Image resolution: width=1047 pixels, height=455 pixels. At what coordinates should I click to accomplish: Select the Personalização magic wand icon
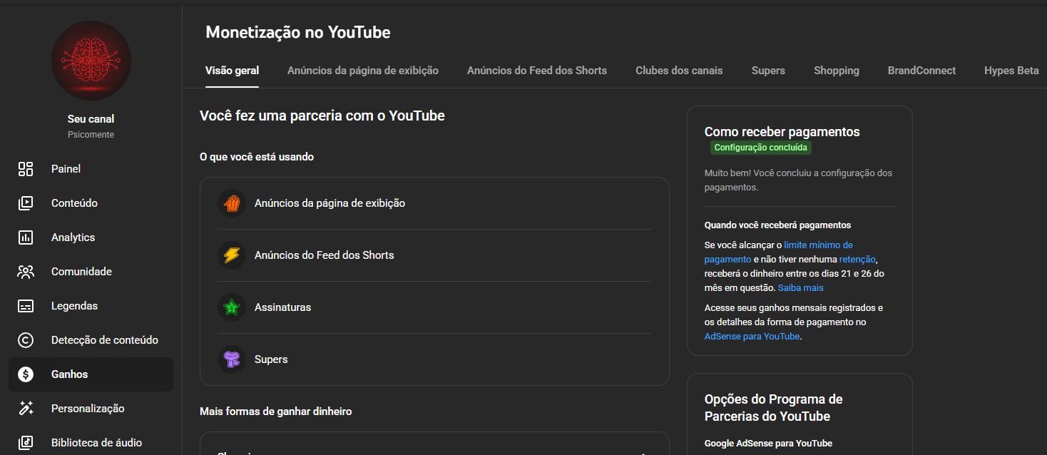pos(26,409)
